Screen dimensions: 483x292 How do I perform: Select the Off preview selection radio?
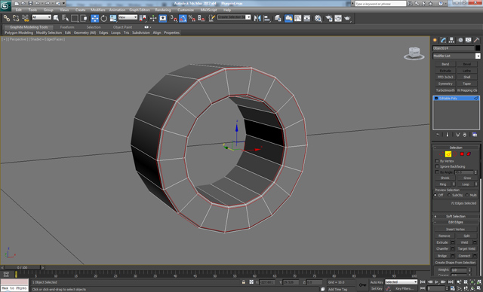coord(435,195)
